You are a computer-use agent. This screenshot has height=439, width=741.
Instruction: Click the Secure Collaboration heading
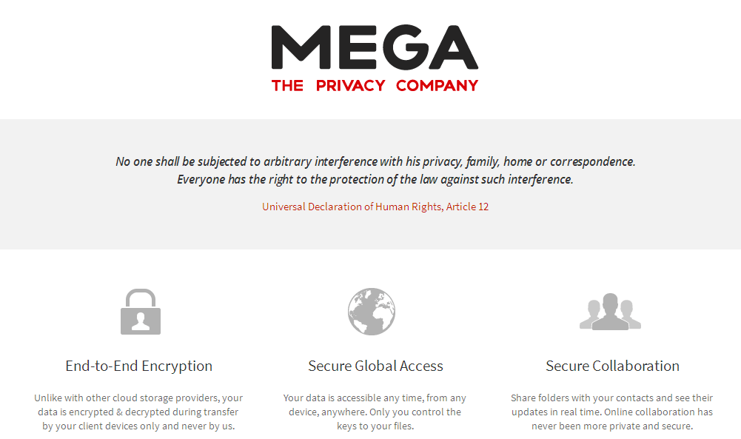[x=612, y=366]
